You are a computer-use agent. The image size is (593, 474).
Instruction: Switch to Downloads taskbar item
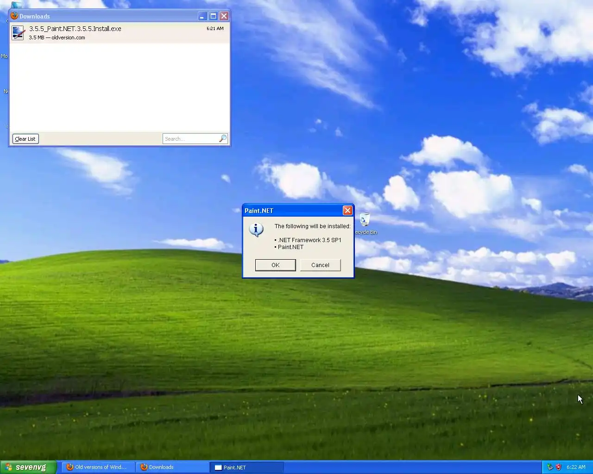(172, 467)
